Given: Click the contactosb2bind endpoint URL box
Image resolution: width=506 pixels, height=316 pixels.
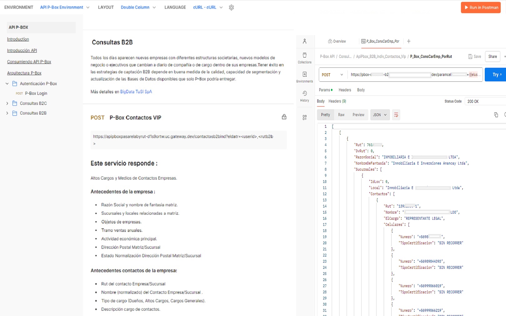Looking at the screenshot, I should tap(189, 140).
